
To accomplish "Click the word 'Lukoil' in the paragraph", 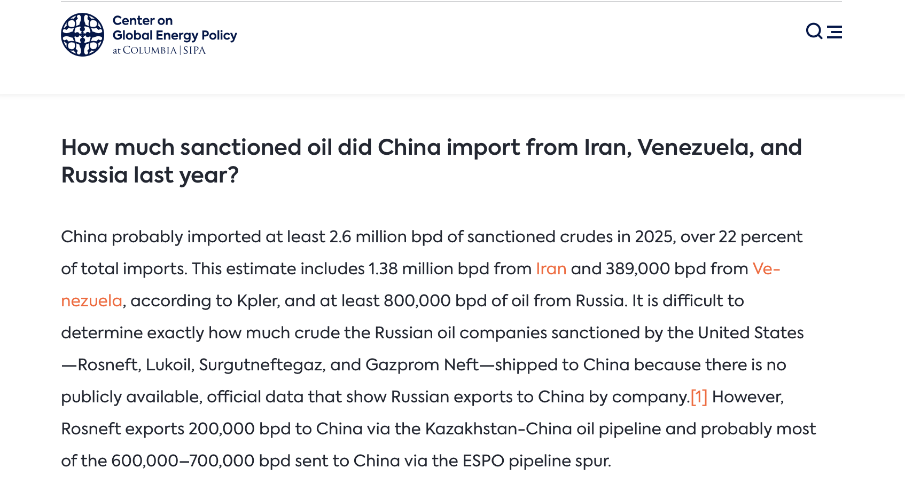I will [168, 365].
